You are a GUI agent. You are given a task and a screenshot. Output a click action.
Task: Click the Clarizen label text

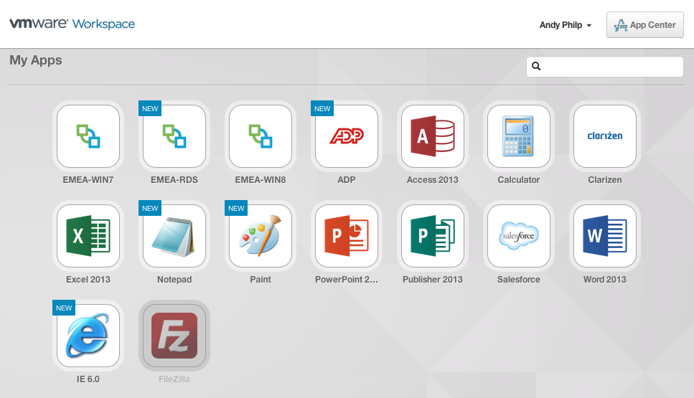[x=604, y=180]
